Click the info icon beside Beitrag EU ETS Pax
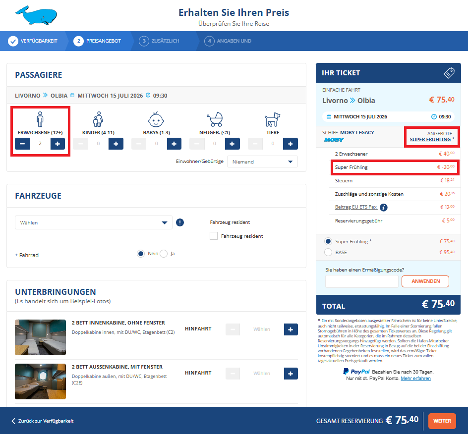 tap(384, 208)
